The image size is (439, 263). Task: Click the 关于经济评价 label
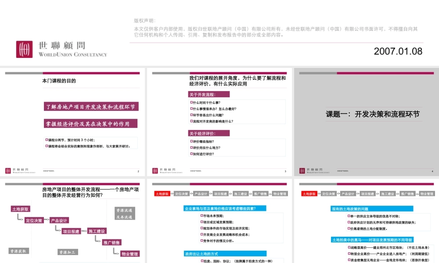click(x=209, y=133)
